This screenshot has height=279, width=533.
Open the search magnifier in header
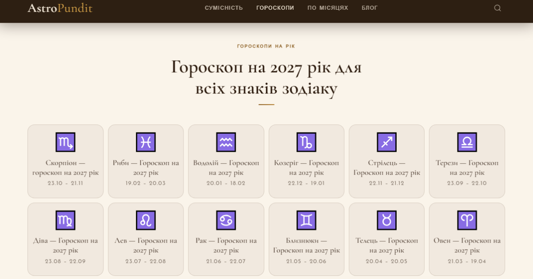[x=497, y=8]
